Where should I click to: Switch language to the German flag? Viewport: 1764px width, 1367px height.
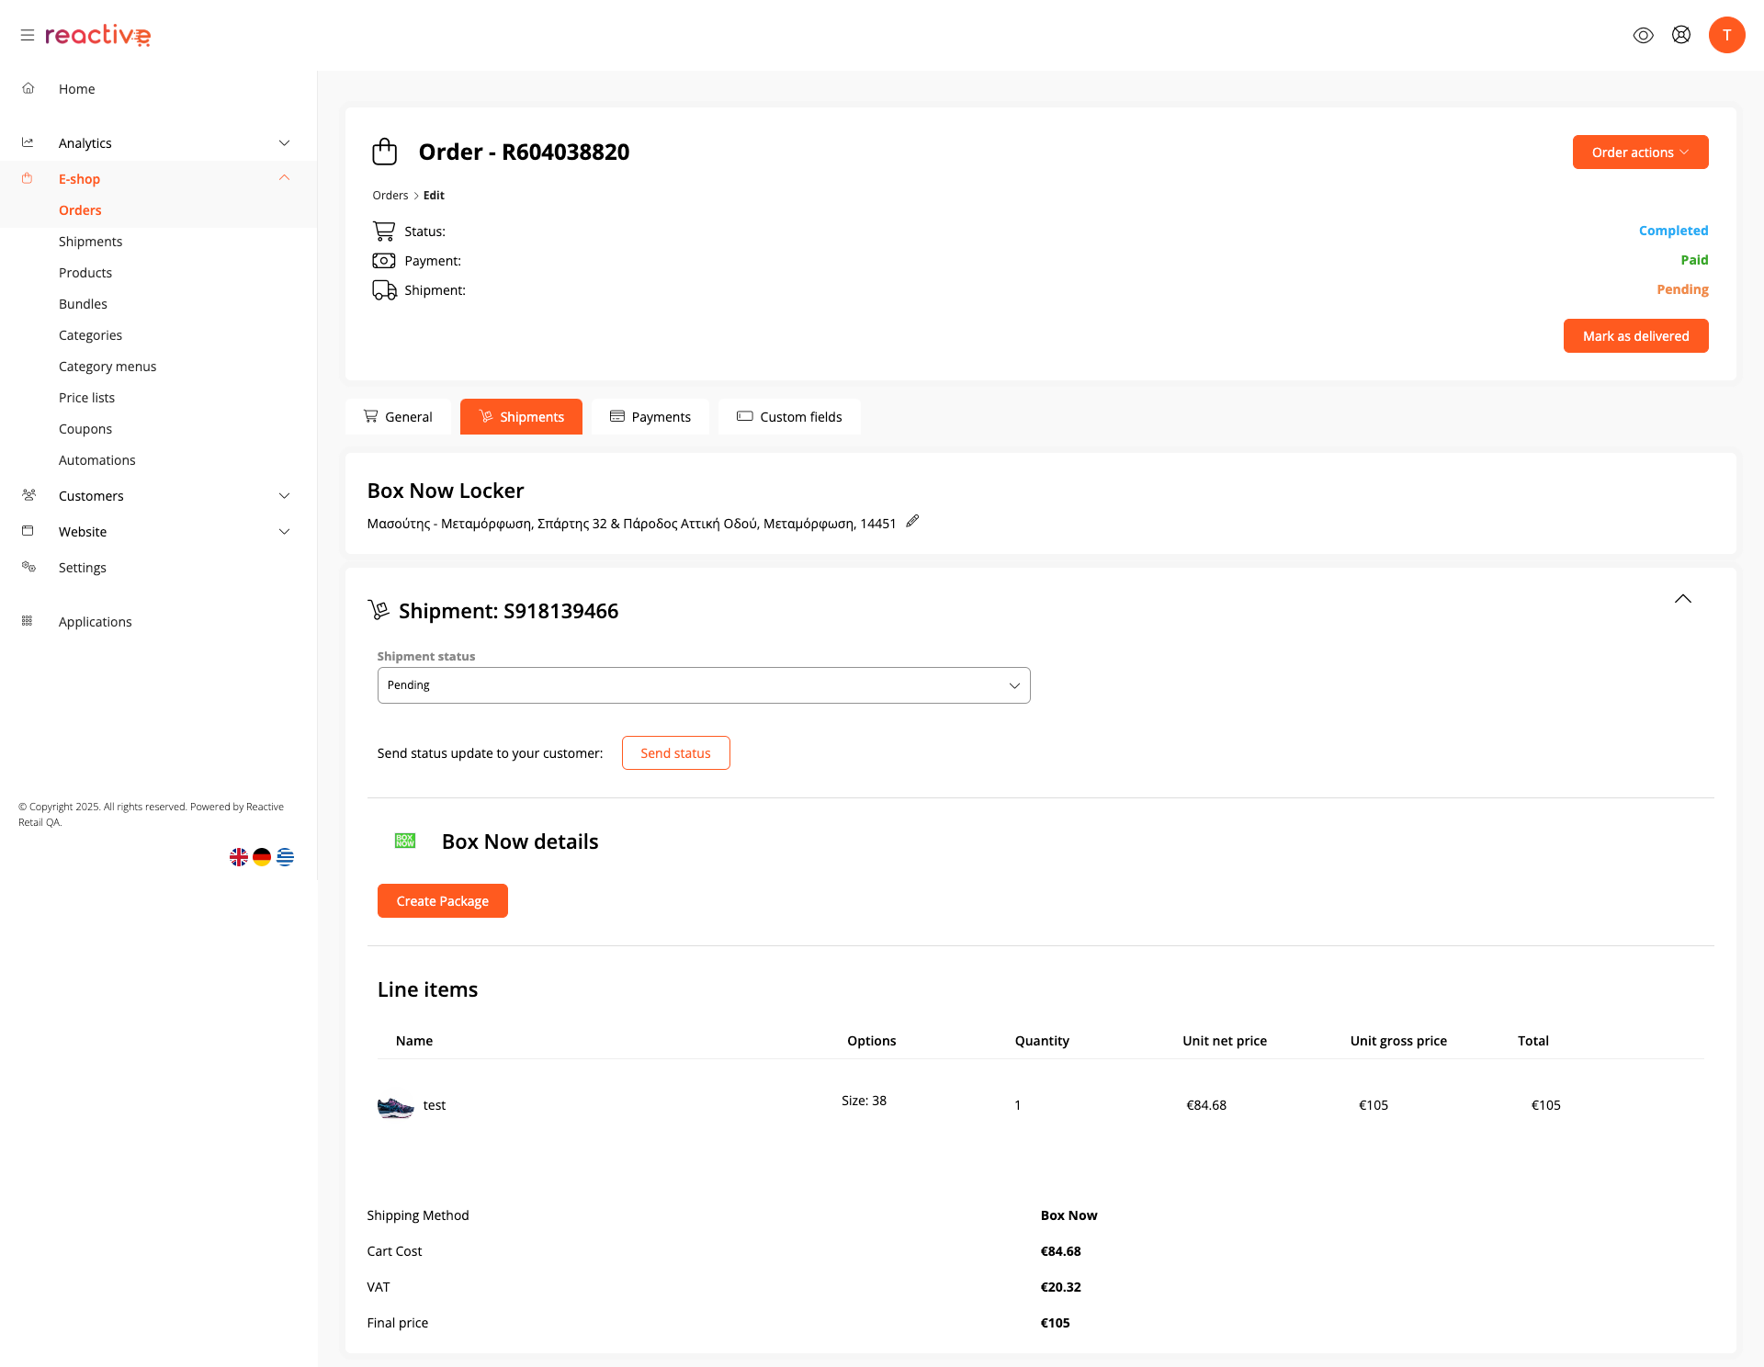click(262, 857)
